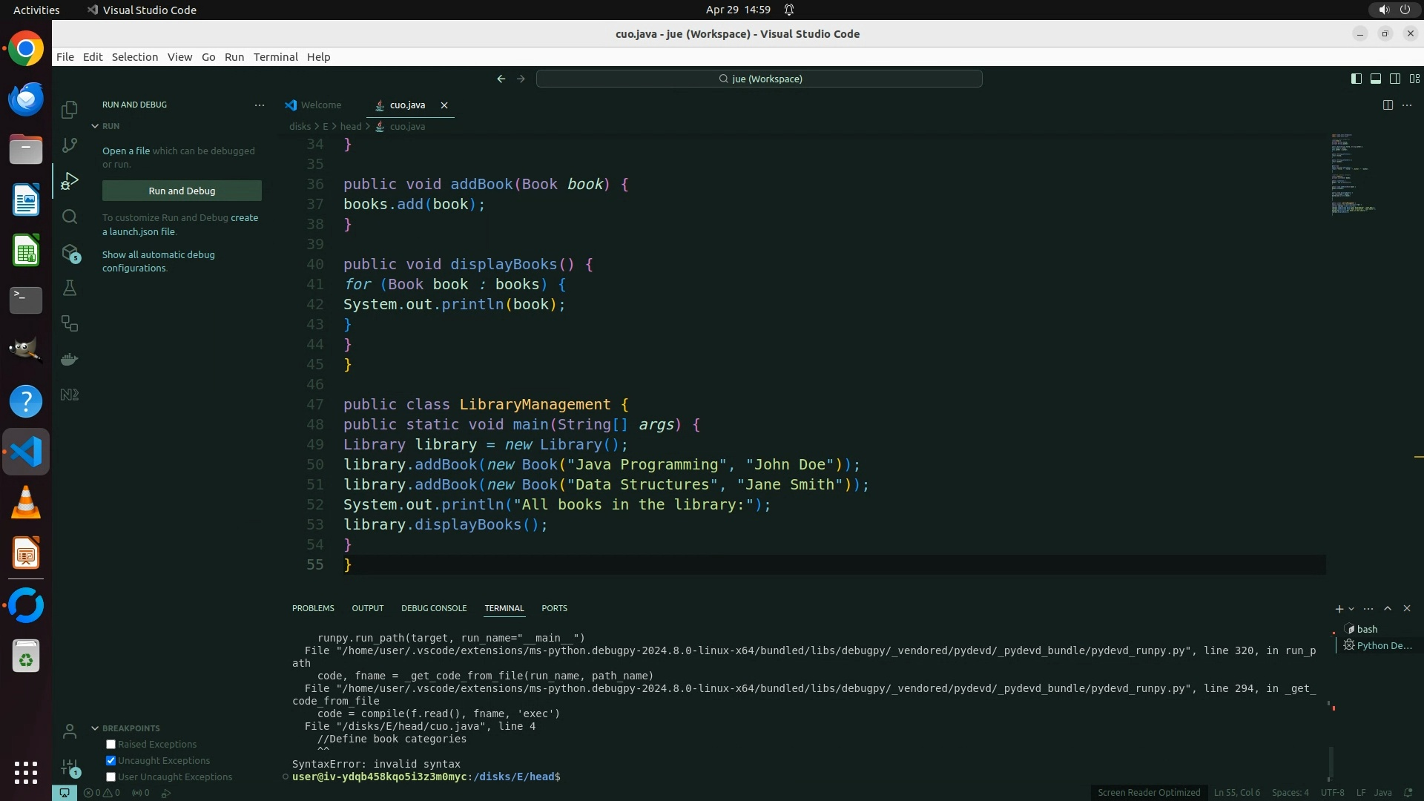This screenshot has height=801, width=1424.
Task: Toggle the bottom panel layout icon
Action: pos(1375,79)
